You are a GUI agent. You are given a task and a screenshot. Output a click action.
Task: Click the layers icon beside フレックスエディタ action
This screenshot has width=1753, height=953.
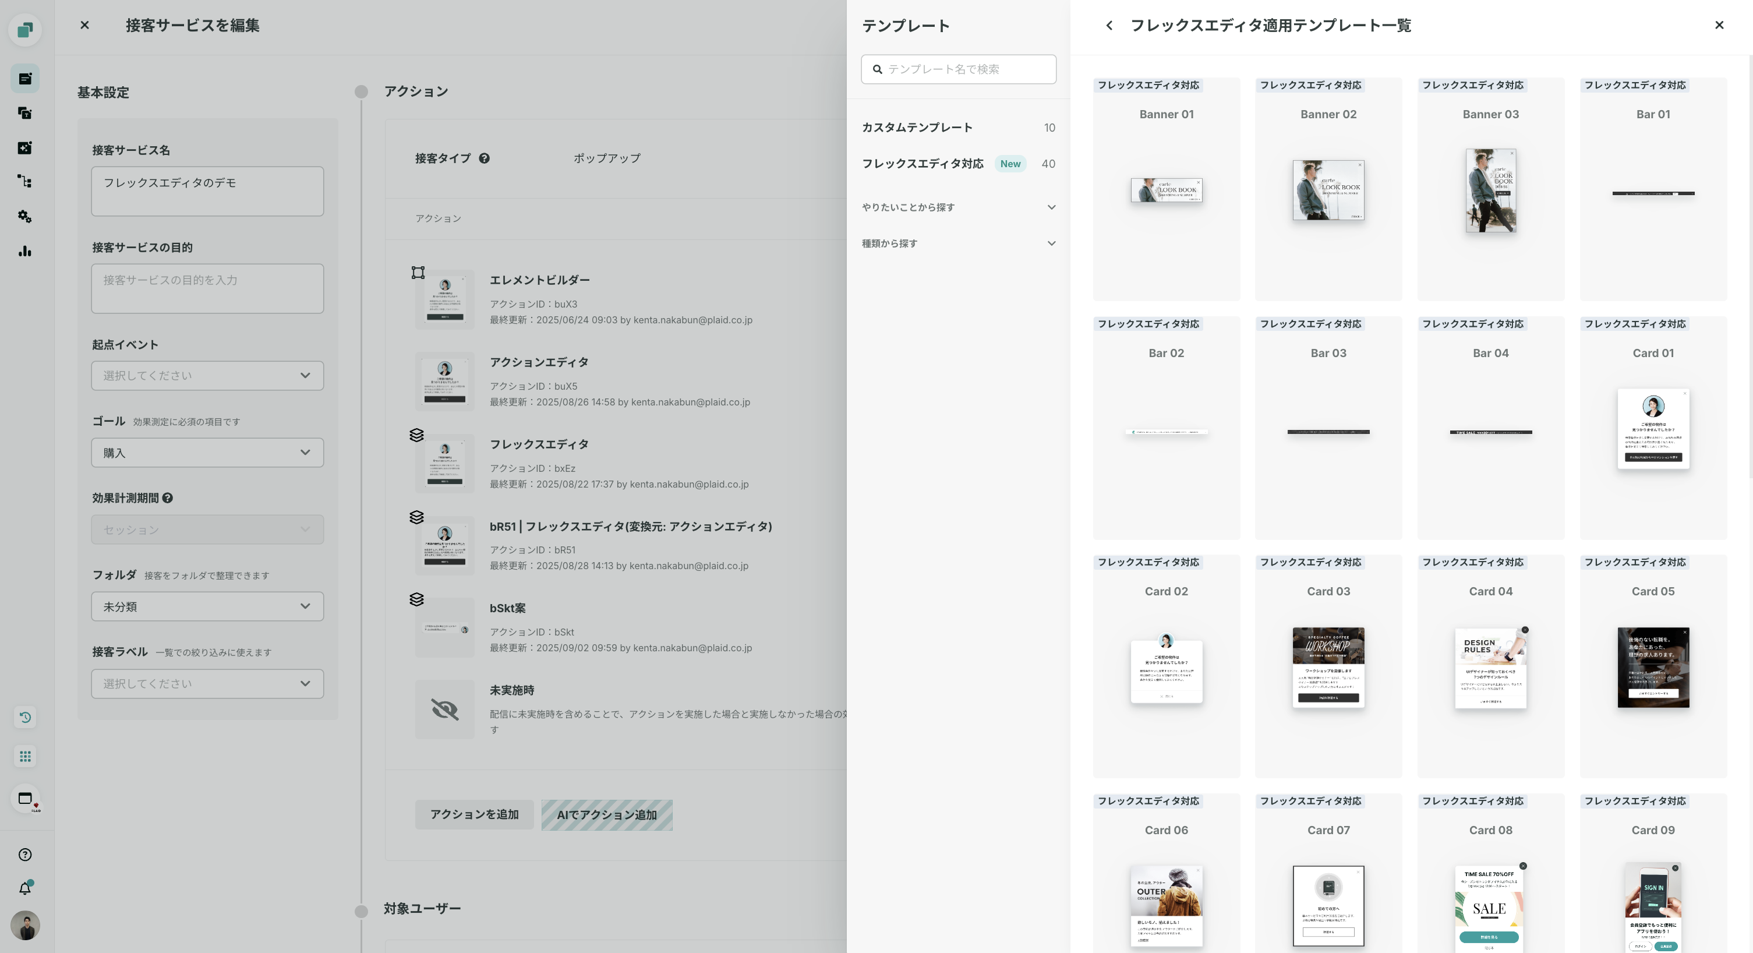416,435
